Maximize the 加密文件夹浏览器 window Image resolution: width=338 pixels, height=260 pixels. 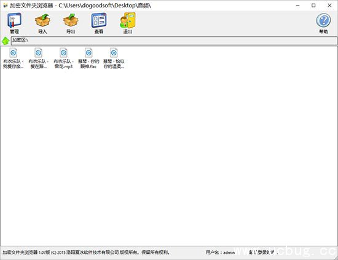coord(313,6)
